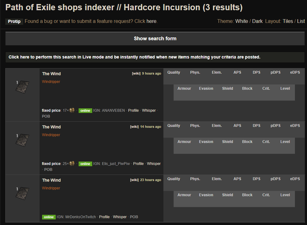Open wiki link for 9 hours ago listing
307x225 pixels.
click(136, 73)
